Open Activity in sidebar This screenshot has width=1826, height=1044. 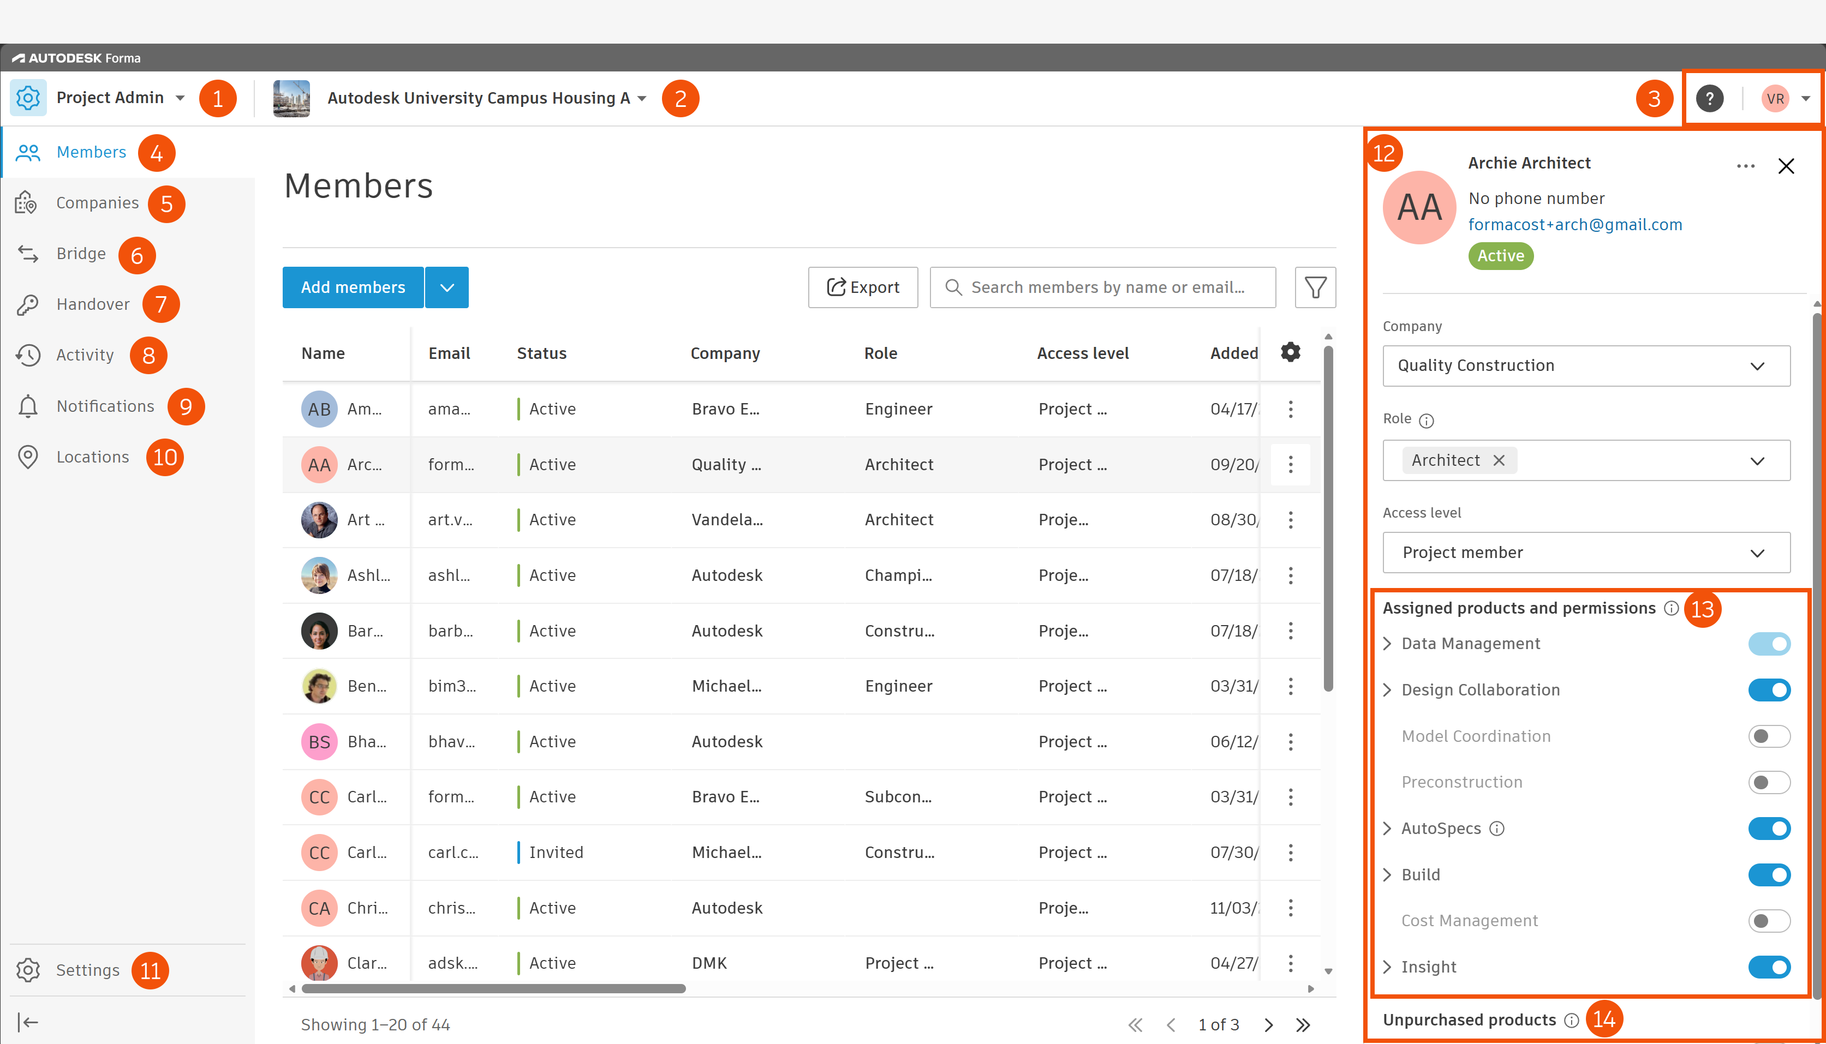[85, 355]
